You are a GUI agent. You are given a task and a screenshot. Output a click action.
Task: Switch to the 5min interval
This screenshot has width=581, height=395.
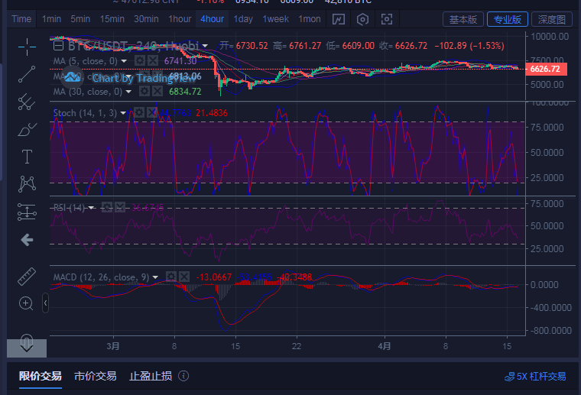(x=80, y=19)
